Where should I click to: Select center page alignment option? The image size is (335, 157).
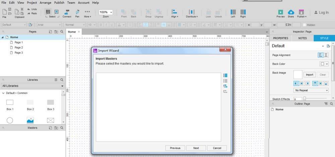coord(326,55)
